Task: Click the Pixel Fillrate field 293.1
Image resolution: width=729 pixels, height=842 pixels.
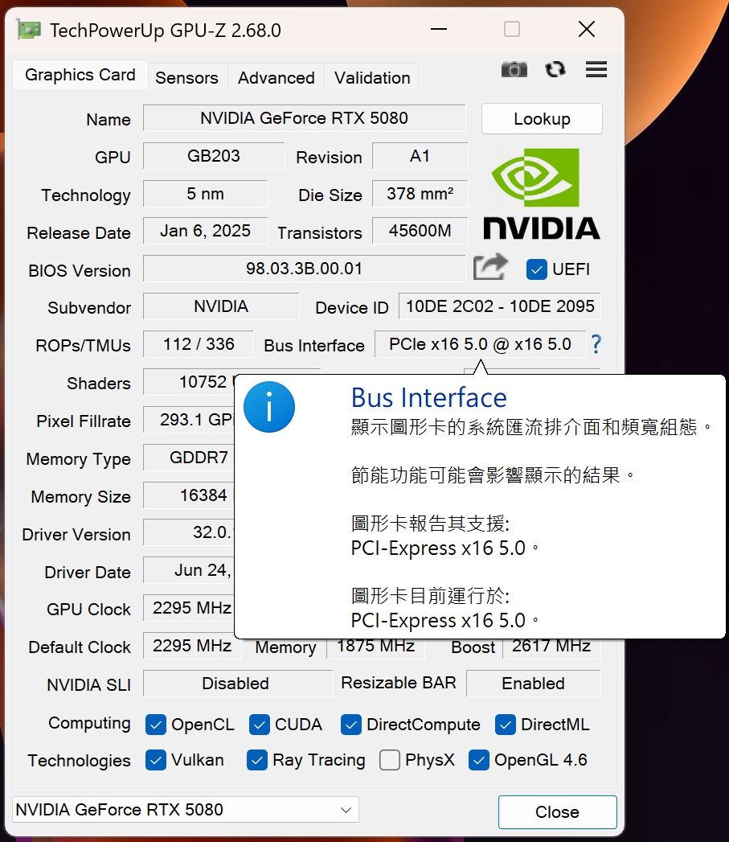Action: 189,419
